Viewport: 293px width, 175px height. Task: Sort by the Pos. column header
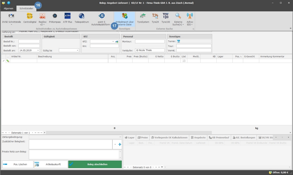(238, 57)
